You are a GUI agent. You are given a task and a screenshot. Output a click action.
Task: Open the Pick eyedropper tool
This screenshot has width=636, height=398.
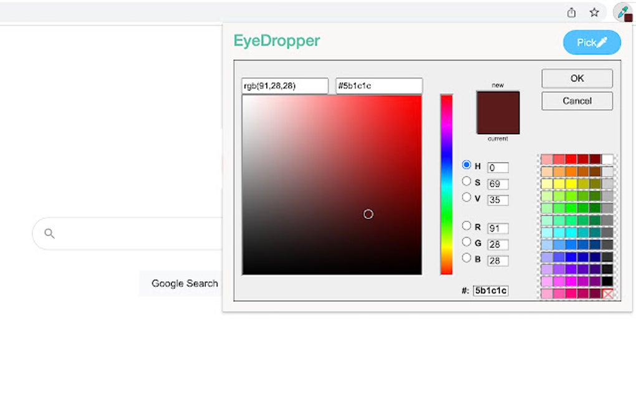coord(591,42)
